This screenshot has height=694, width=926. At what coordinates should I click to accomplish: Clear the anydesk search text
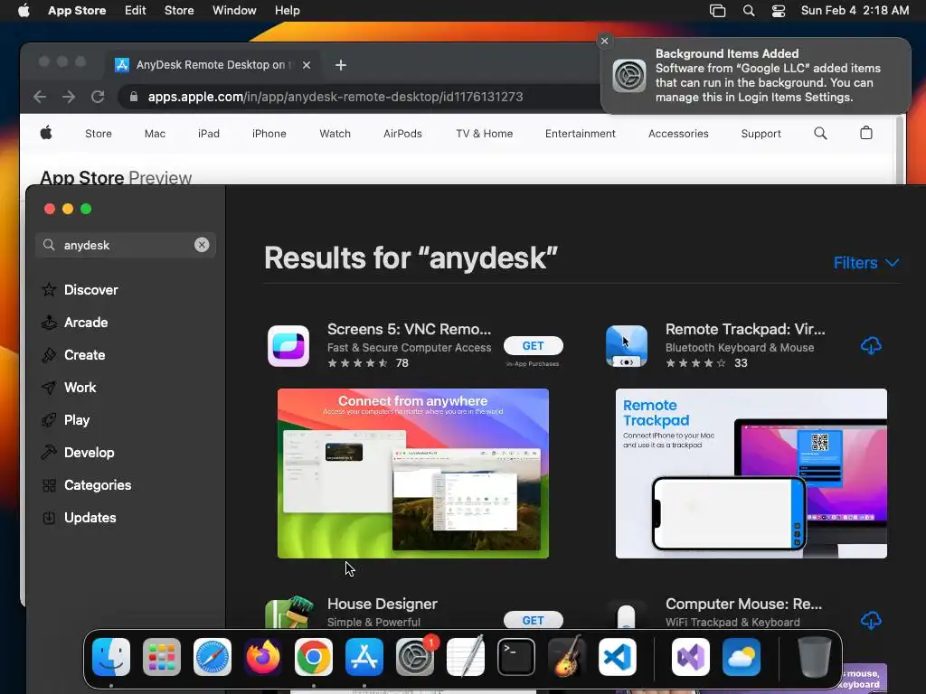click(x=202, y=245)
